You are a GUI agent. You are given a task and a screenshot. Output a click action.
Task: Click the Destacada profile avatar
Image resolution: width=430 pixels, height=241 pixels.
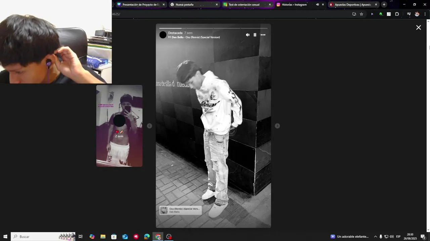163,35
